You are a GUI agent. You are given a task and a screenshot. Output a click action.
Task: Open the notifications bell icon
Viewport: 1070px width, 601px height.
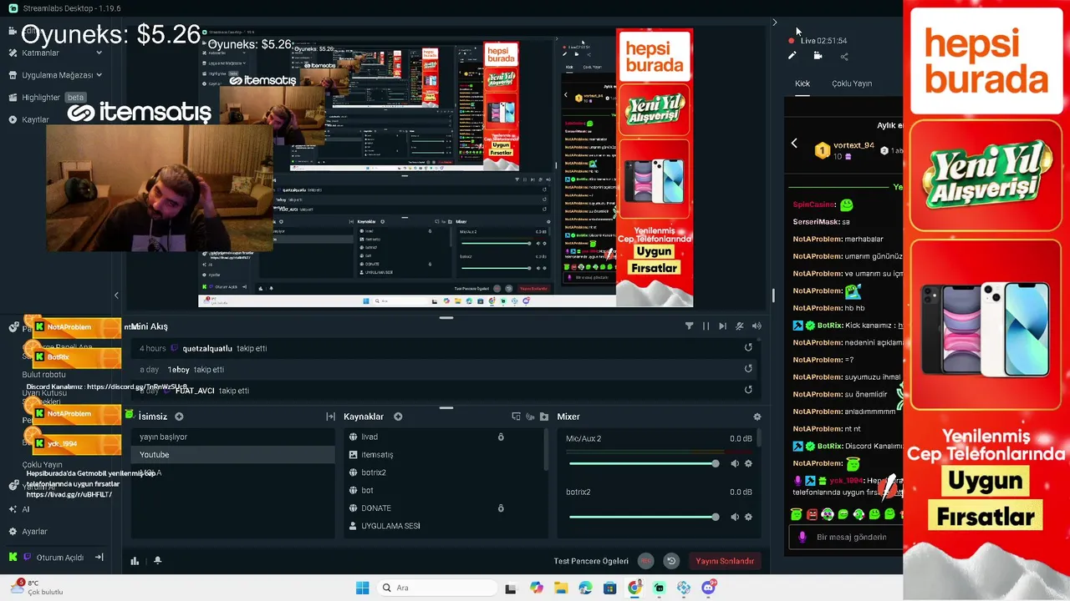pyautogui.click(x=157, y=561)
